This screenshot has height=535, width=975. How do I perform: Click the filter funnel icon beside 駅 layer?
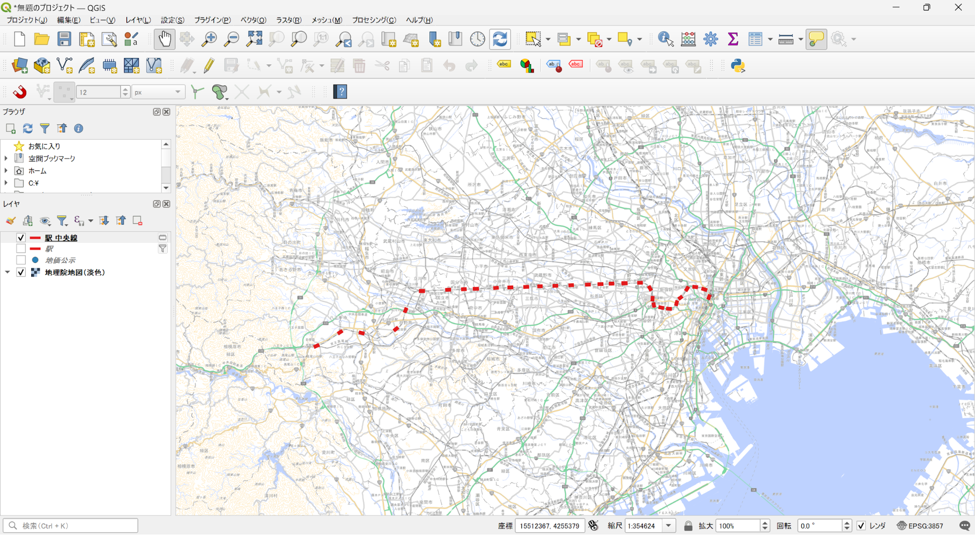click(163, 249)
